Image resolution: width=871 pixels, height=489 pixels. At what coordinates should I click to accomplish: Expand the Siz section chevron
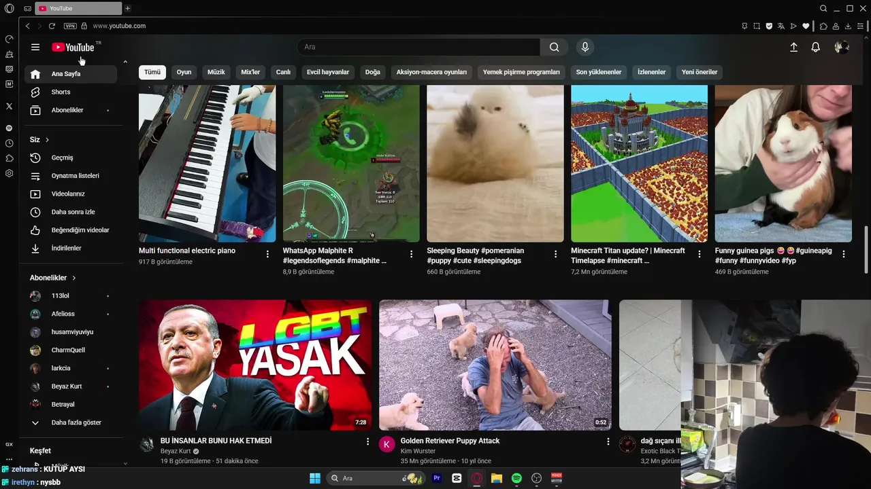click(47, 140)
